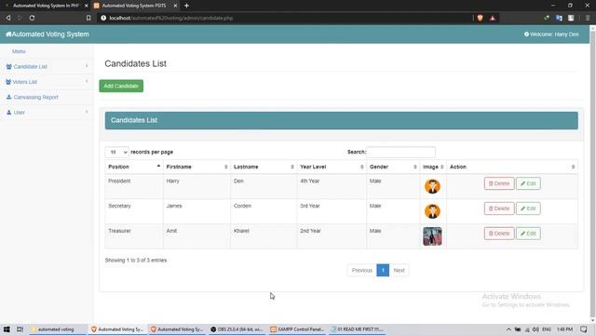Viewport: 596px width, 335px height.
Task: Click the Next pagination button
Action: pos(399,271)
